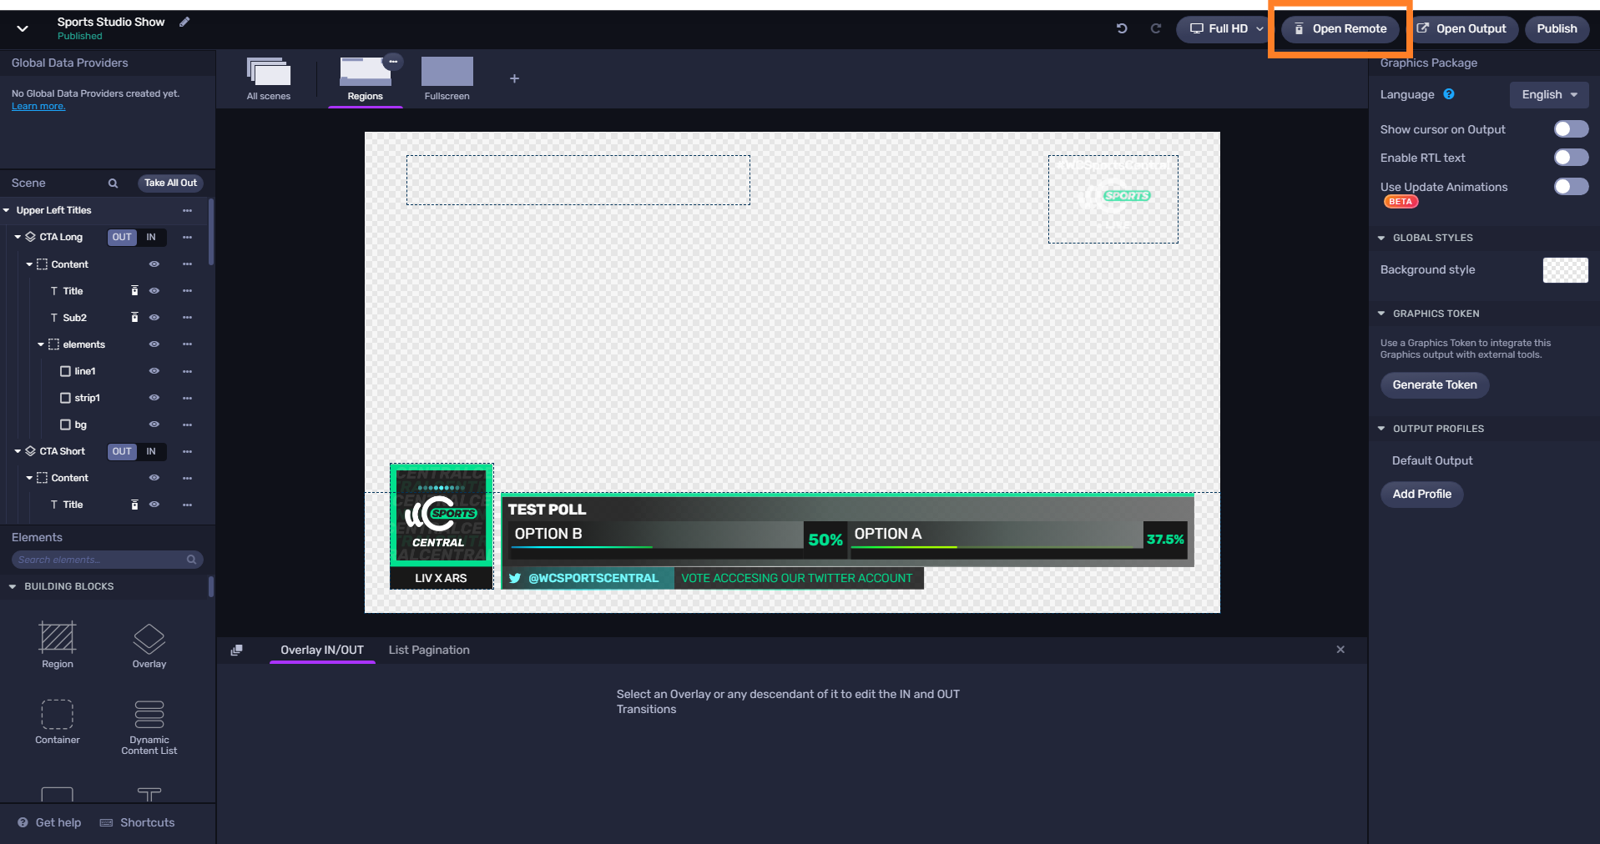The image size is (1600, 844).
Task: Select the Overlay building block
Action: tap(149, 646)
